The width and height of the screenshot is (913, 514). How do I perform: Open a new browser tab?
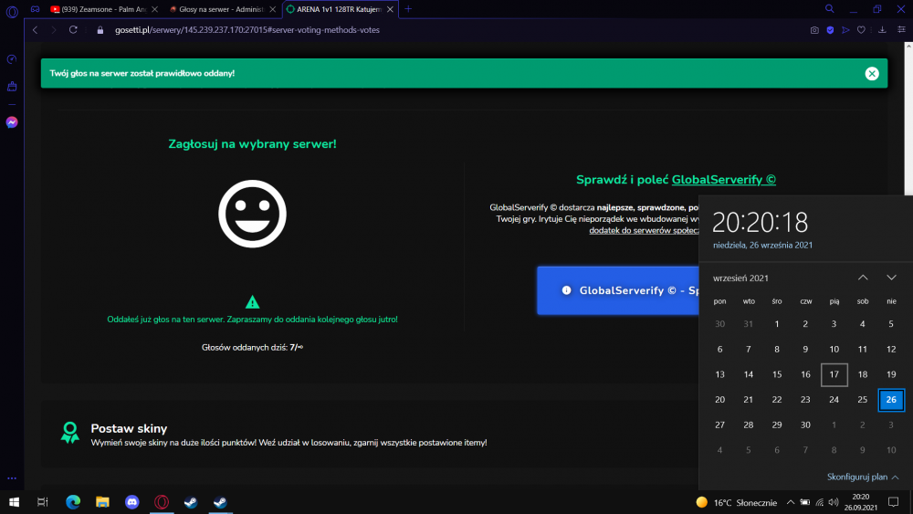tap(408, 9)
